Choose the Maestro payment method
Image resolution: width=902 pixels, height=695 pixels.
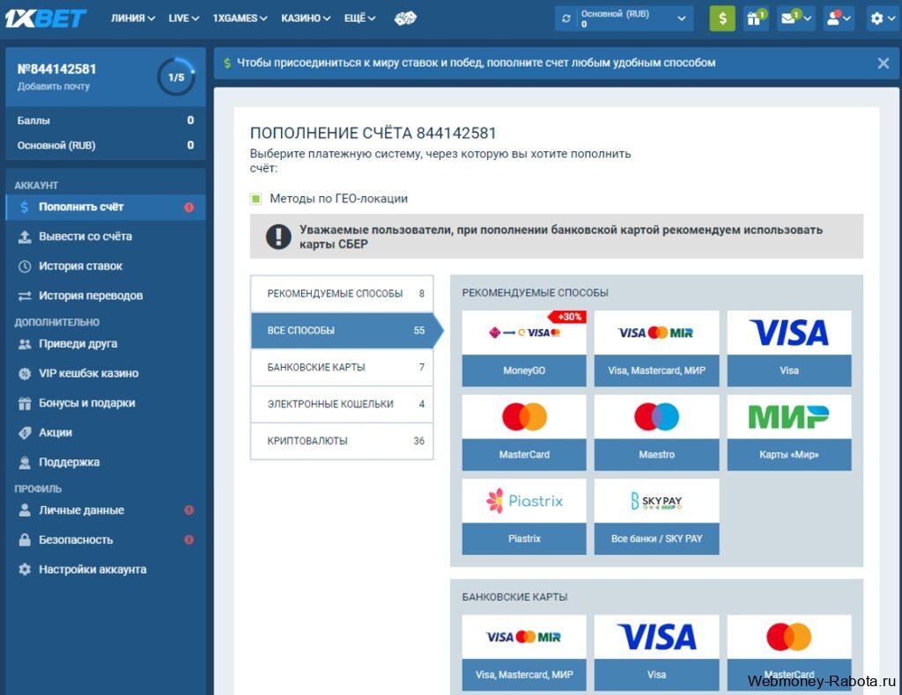[656, 433]
